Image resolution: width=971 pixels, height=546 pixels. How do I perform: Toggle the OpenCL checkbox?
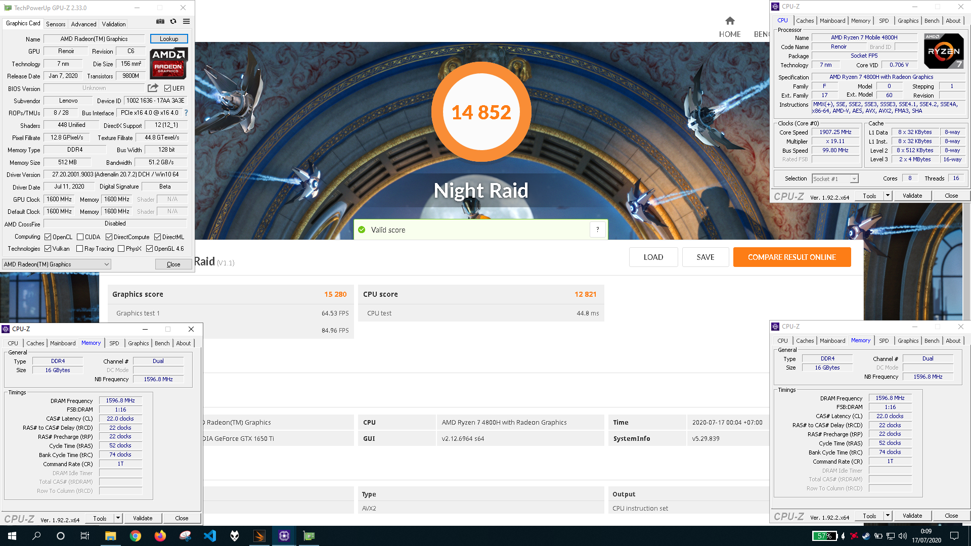tap(48, 237)
